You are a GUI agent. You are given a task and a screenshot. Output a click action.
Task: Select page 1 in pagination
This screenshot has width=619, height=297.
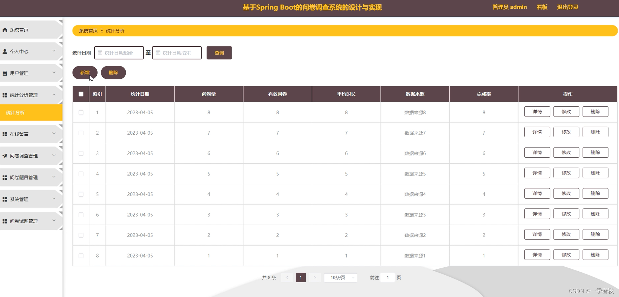pos(301,278)
